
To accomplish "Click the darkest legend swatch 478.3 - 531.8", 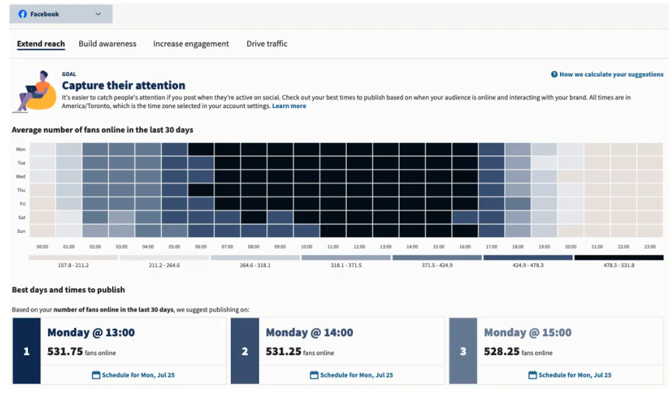I will 618,258.
